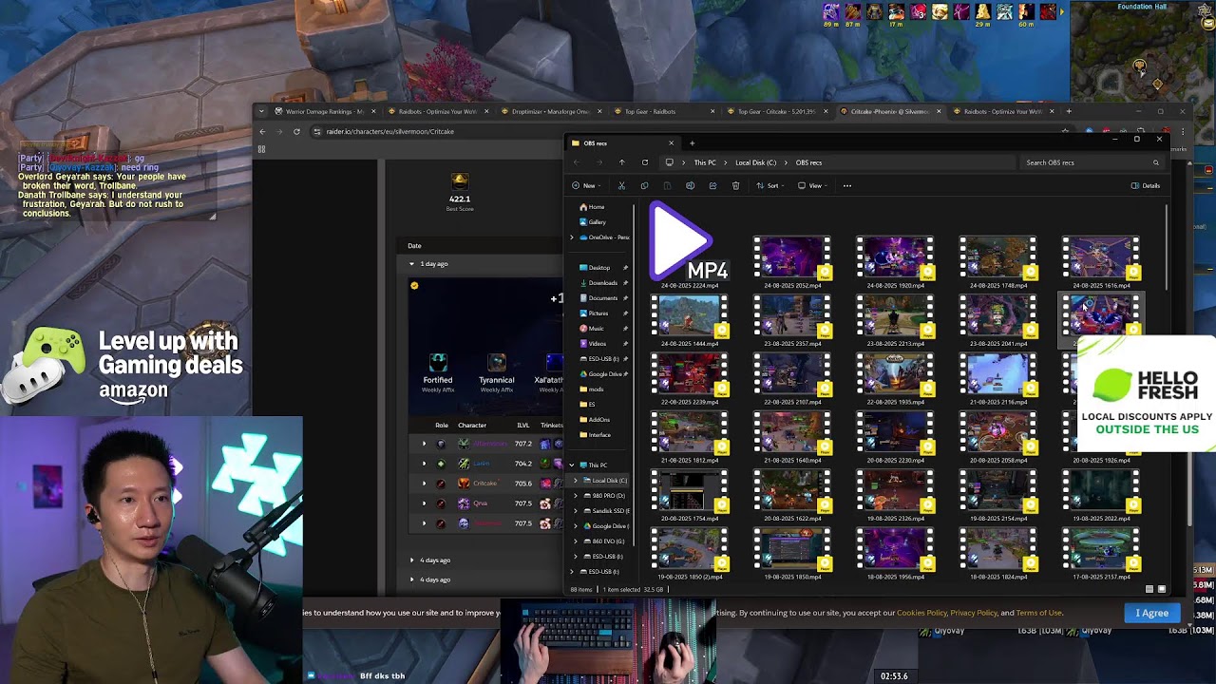Go up one folder with the Up arrow
The width and height of the screenshot is (1216, 684).
click(621, 162)
